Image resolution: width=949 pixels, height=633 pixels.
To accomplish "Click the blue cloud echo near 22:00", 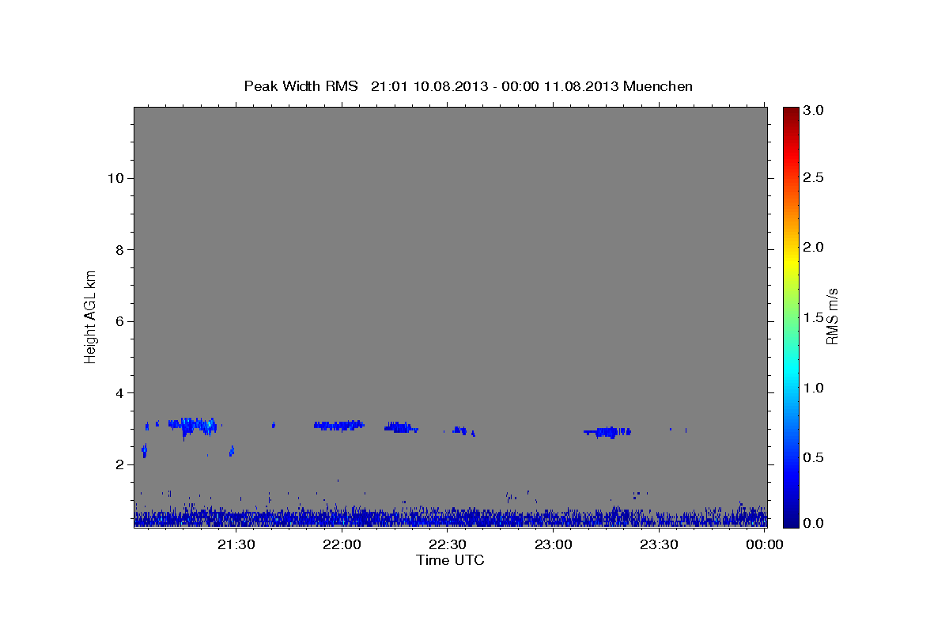I will (339, 425).
